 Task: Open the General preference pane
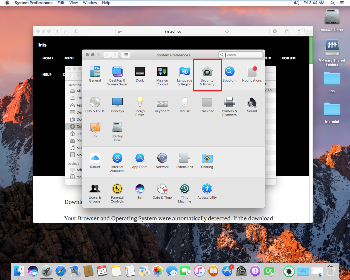(x=95, y=74)
